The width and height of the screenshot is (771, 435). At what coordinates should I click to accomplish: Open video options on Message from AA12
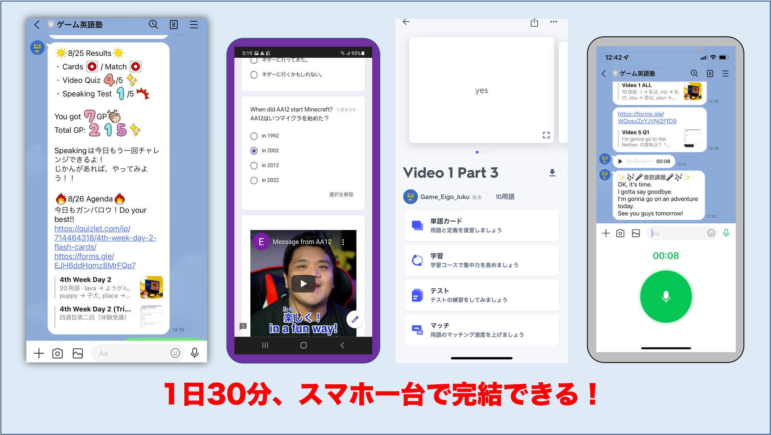pos(343,242)
